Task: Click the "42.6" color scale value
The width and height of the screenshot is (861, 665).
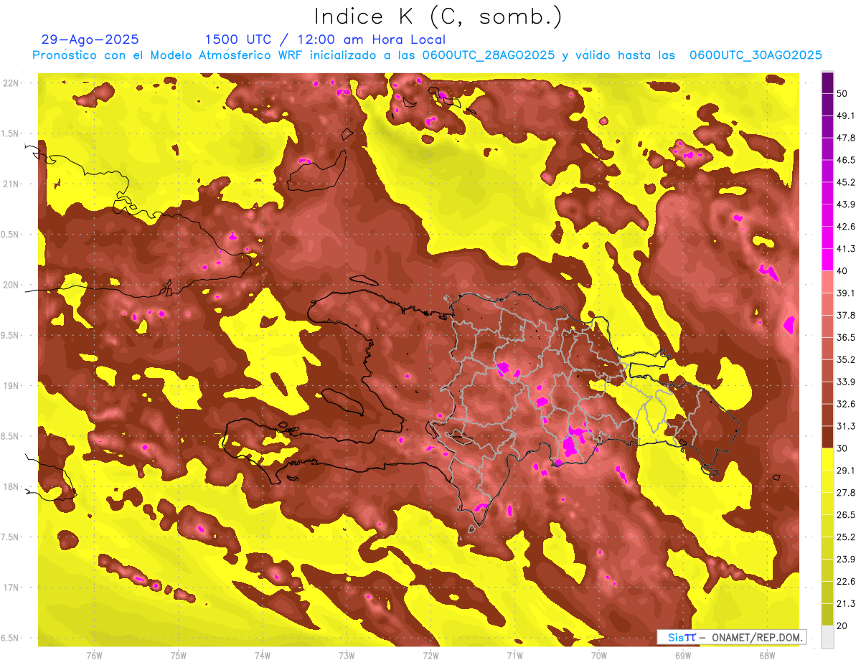Action: point(845,227)
